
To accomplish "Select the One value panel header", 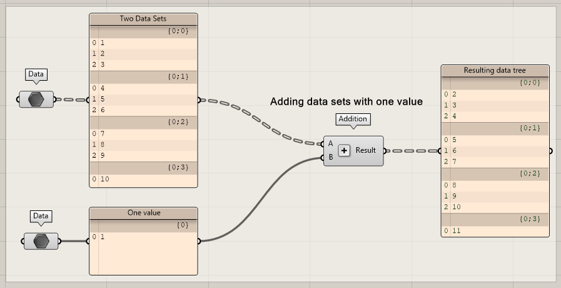I will [143, 213].
